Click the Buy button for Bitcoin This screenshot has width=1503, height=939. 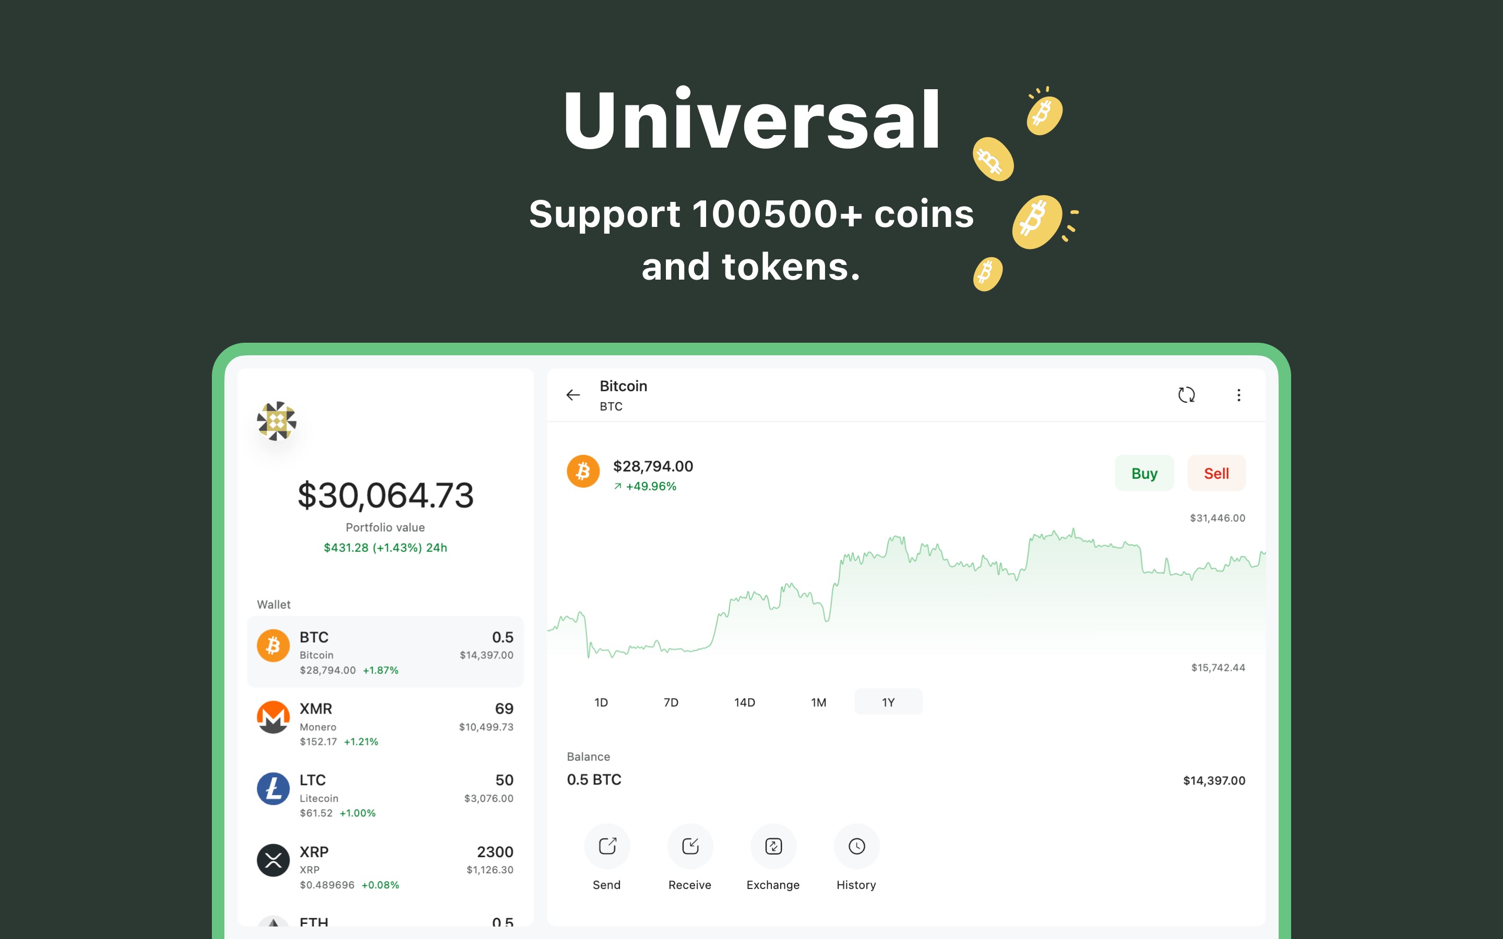(1145, 473)
